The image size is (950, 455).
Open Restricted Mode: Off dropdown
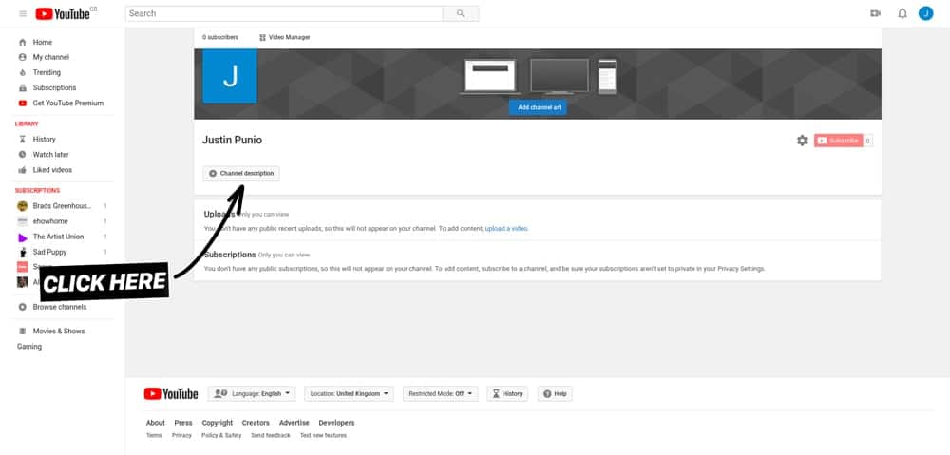tap(441, 394)
